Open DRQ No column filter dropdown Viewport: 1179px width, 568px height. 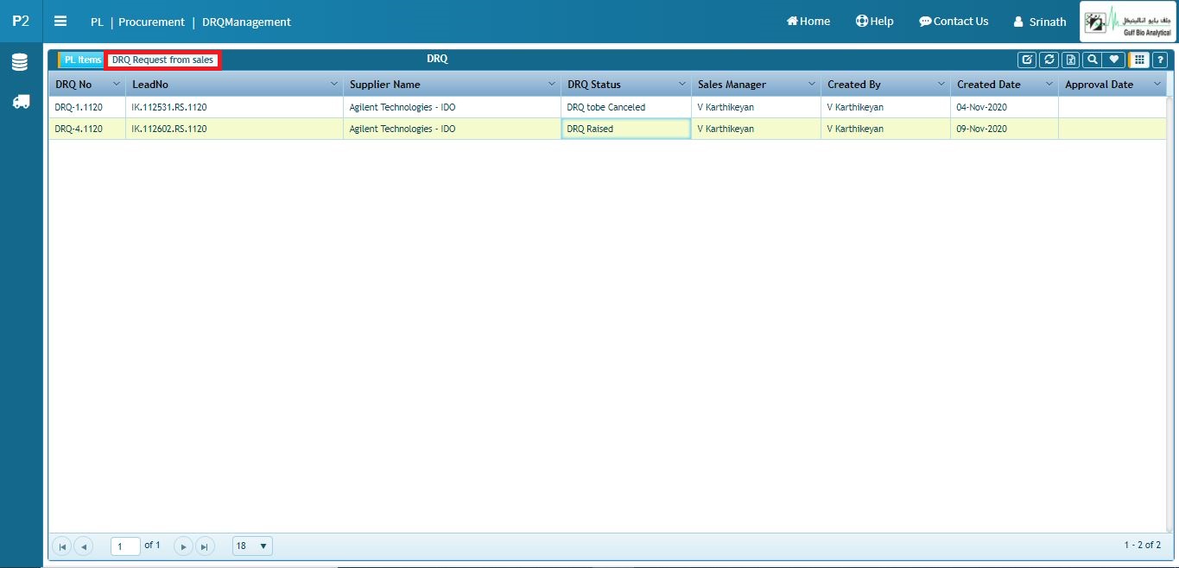117,84
